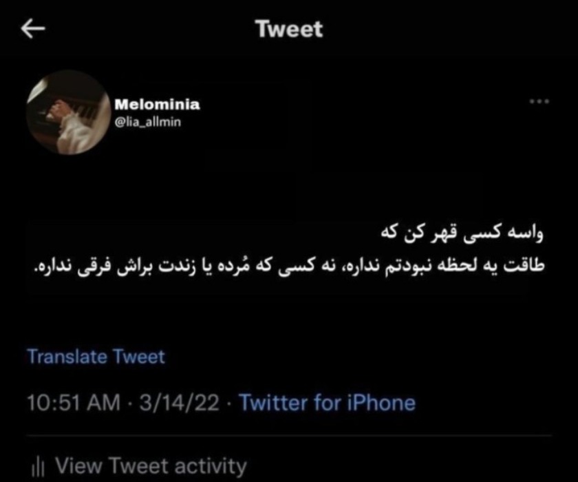This screenshot has height=482, width=578.
Task: Click the dot separator before Twitter for iPhone
Action: pyautogui.click(x=229, y=403)
